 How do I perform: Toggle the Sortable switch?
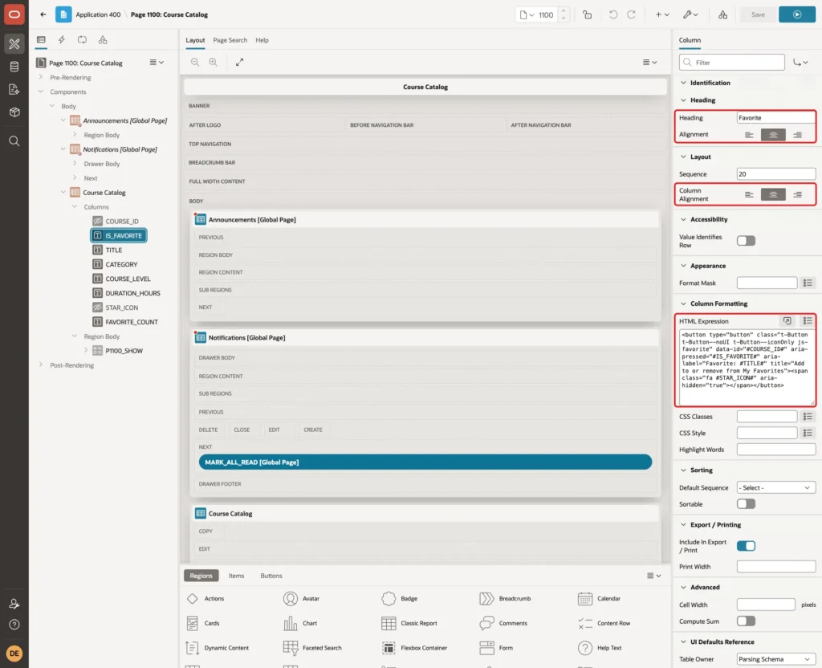746,504
